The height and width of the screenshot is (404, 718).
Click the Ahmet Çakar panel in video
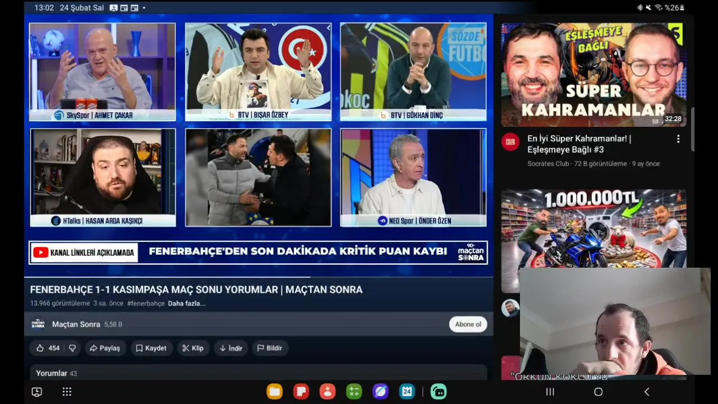(102, 72)
